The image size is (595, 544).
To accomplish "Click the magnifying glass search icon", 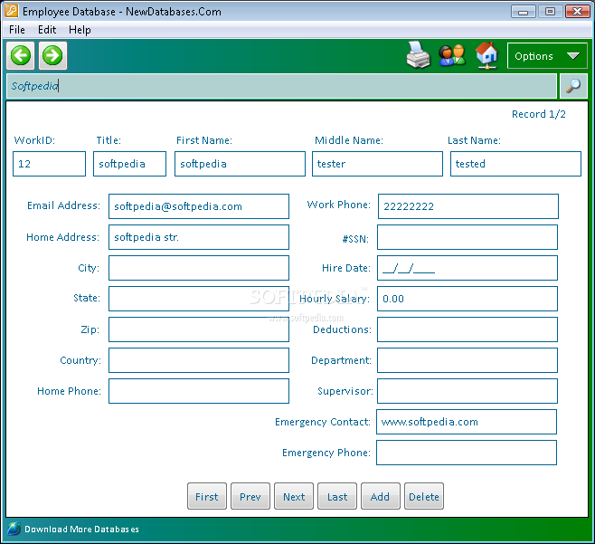I will click(x=573, y=86).
